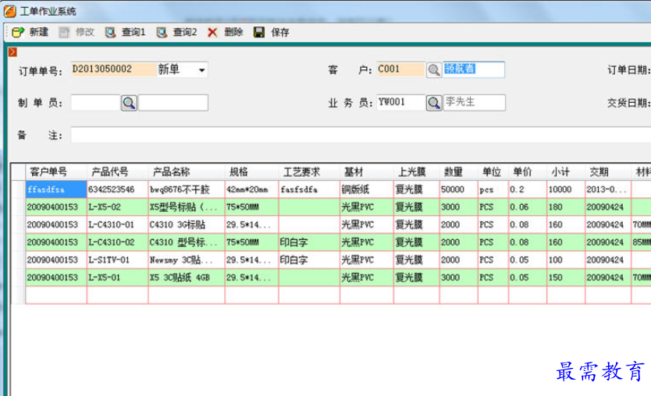The height and width of the screenshot is (396, 651).
Task: Click the floppy disk 保存 save icon
Action: point(259,32)
